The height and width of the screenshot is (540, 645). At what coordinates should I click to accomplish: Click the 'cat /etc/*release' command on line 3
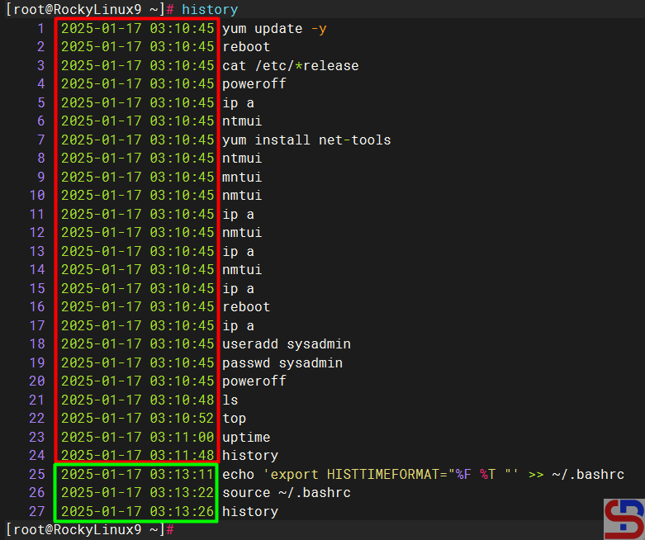click(290, 65)
